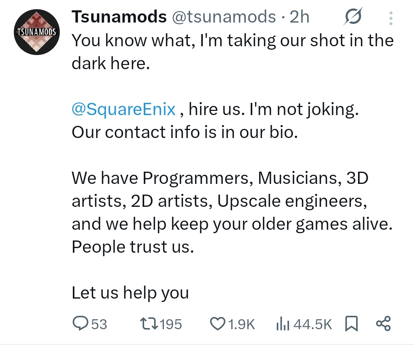Click the 44.5K views count
This screenshot has height=346, width=414.
313,325
